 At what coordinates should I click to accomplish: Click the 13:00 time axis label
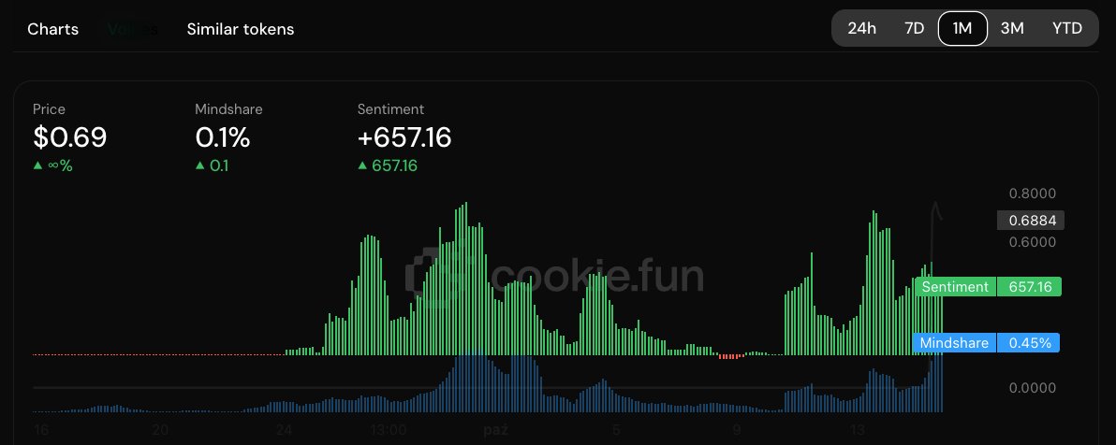pos(387,430)
